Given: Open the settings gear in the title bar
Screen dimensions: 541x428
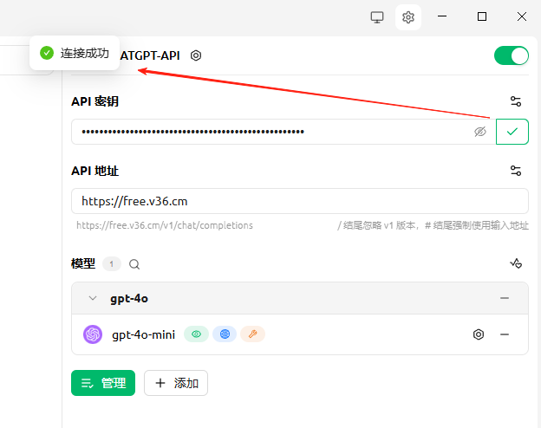Looking at the screenshot, I should coord(408,17).
